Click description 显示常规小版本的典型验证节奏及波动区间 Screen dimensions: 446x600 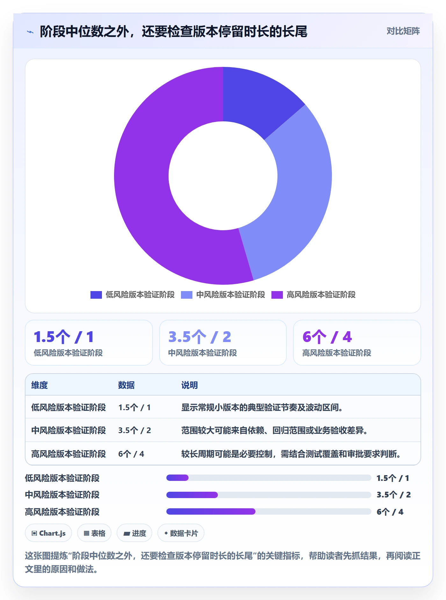click(262, 407)
